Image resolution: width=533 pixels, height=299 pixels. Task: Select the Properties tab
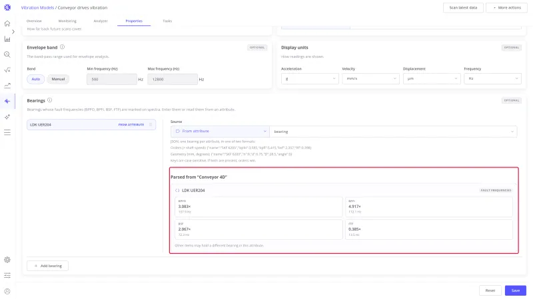pyautogui.click(x=134, y=21)
